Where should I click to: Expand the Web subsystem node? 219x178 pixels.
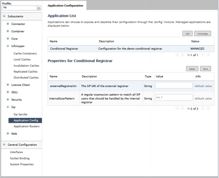pos(8,133)
